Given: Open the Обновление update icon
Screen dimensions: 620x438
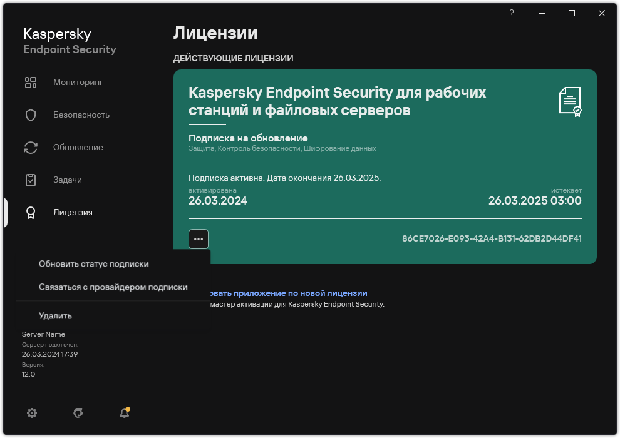Looking at the screenshot, I should 30,147.
